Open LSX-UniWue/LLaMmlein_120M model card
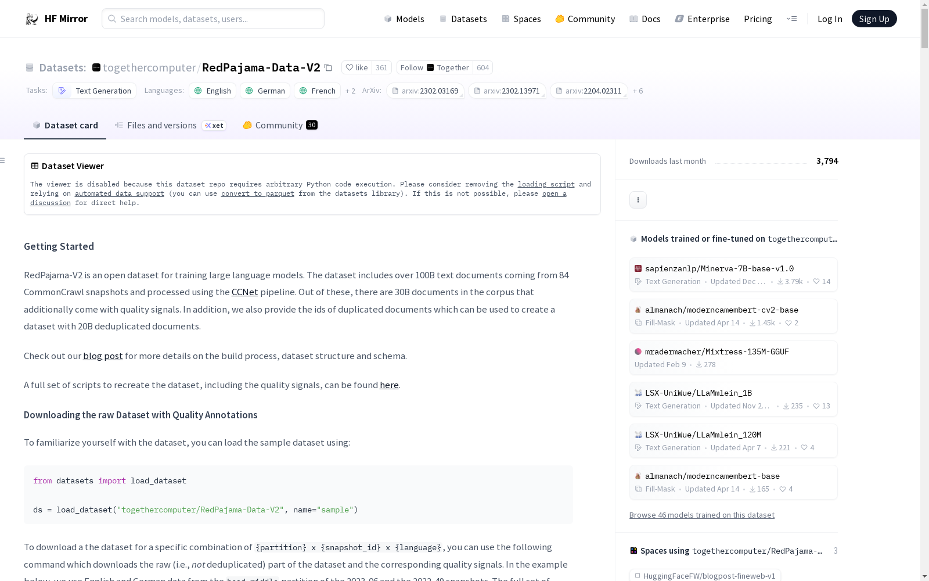This screenshot has width=929, height=581. point(733,441)
